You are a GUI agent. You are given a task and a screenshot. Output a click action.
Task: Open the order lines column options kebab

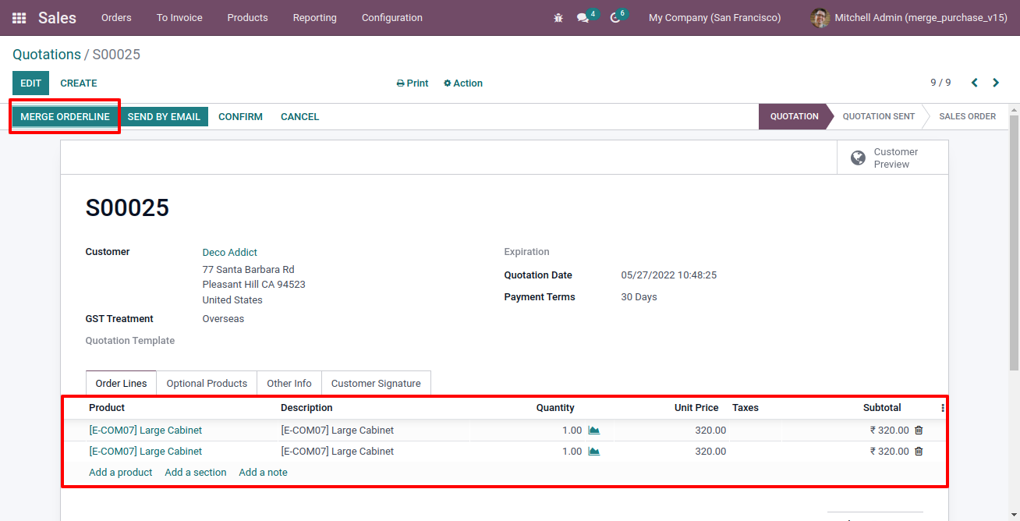(x=943, y=408)
